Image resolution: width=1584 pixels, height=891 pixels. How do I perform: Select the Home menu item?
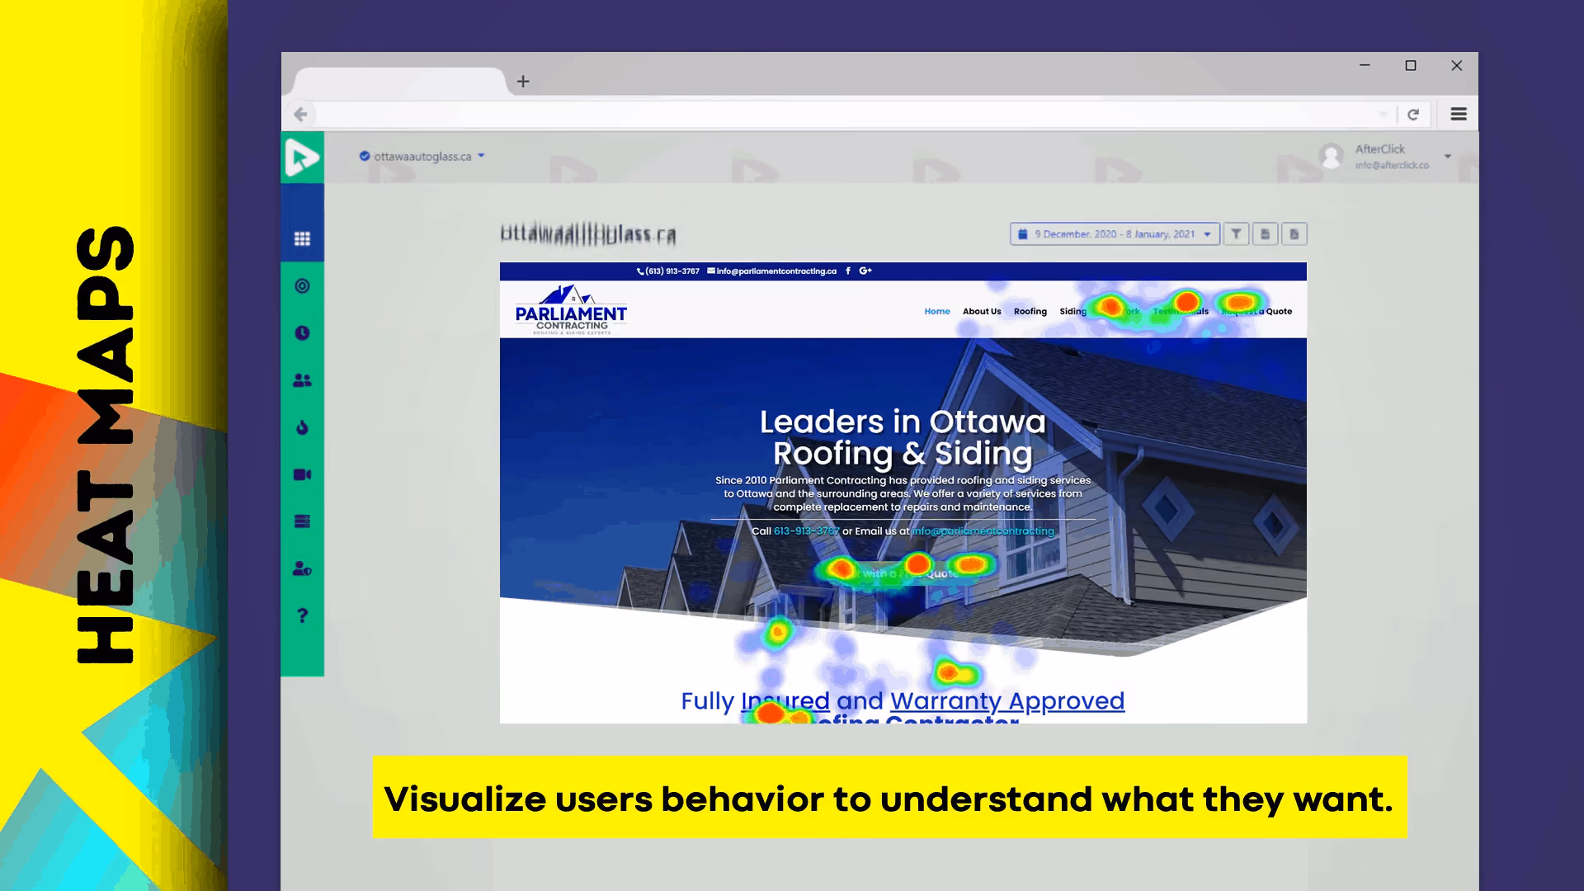point(937,311)
